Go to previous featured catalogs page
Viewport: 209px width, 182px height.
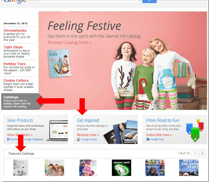(x=195, y=153)
